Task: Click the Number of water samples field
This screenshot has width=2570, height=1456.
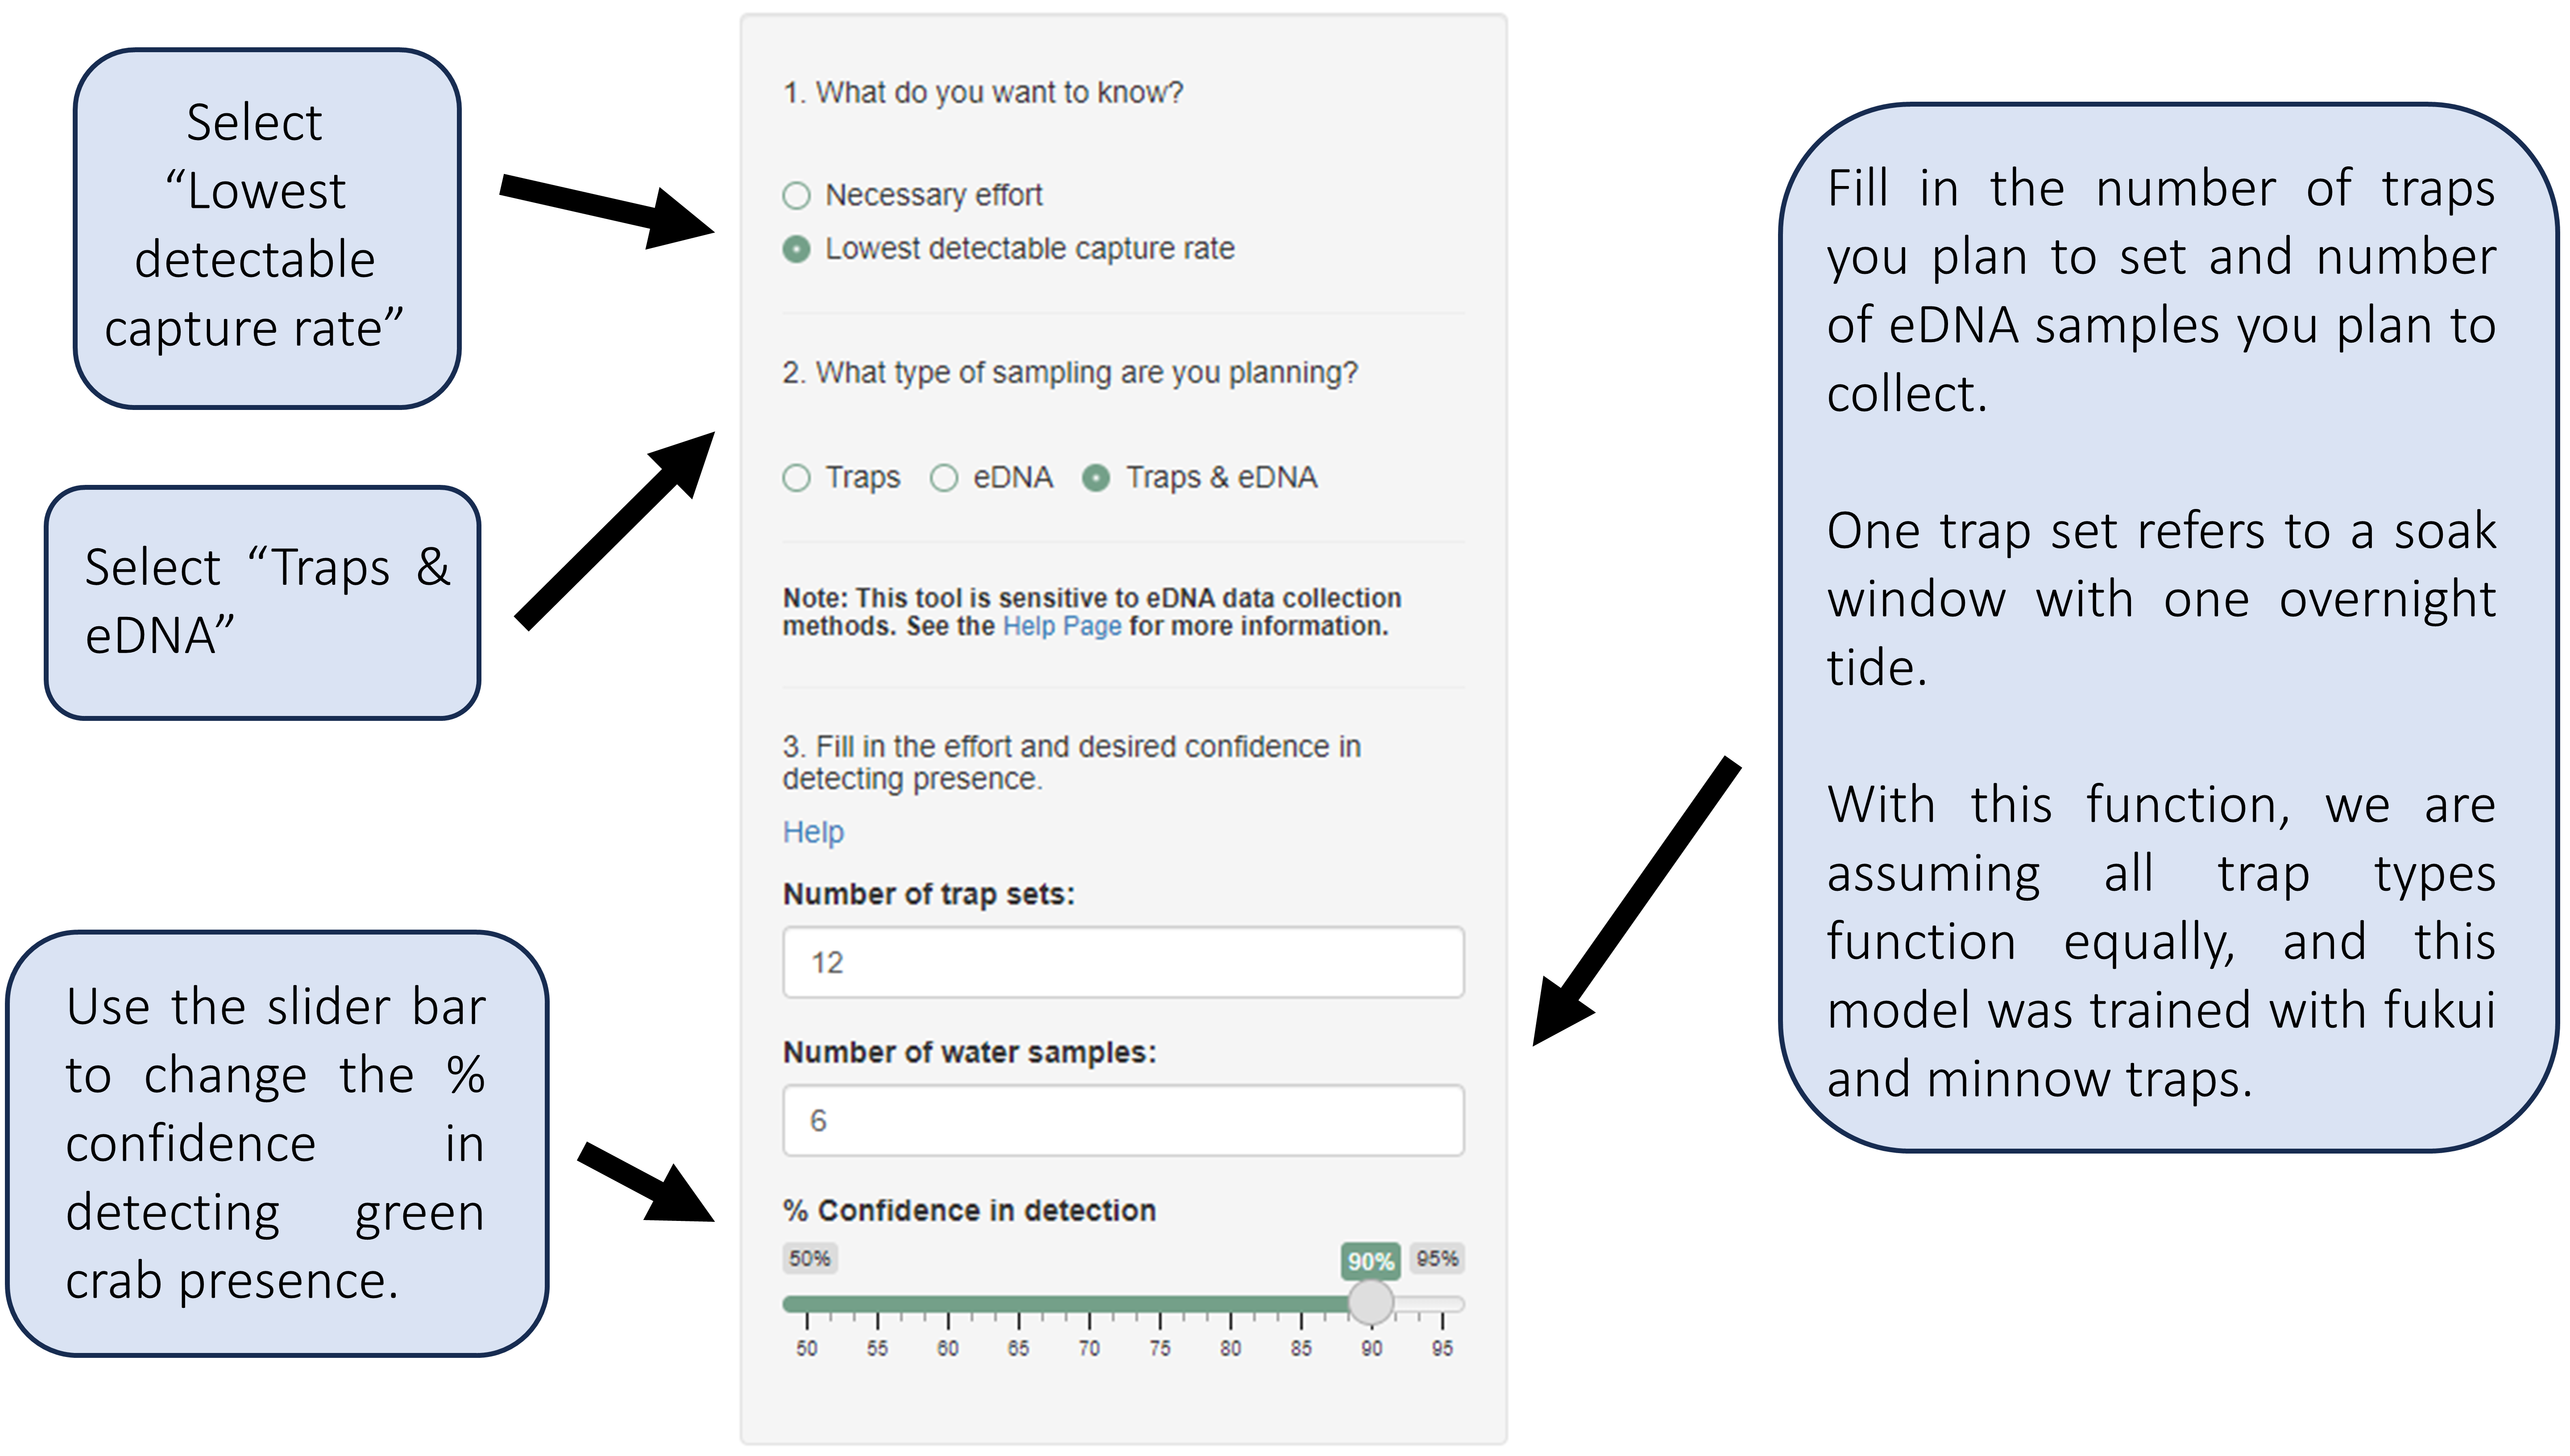Action: (x=1123, y=1120)
